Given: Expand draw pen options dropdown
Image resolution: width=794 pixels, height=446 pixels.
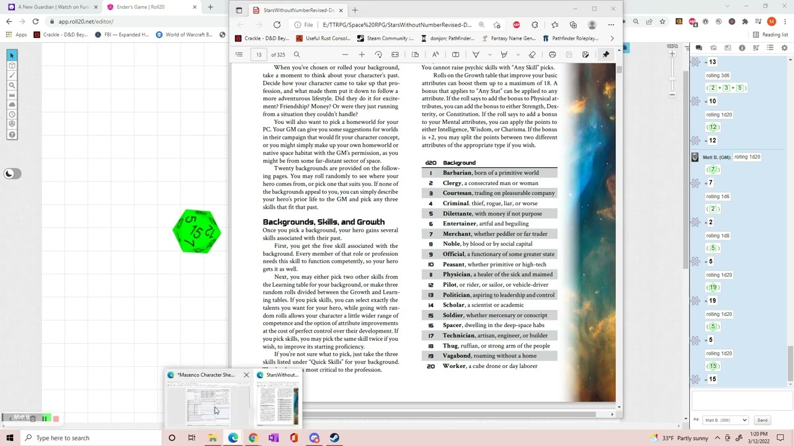Looking at the screenshot, I should click(x=489, y=55).
